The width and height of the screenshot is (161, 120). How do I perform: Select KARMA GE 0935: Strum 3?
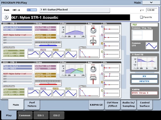[x=144, y=93]
